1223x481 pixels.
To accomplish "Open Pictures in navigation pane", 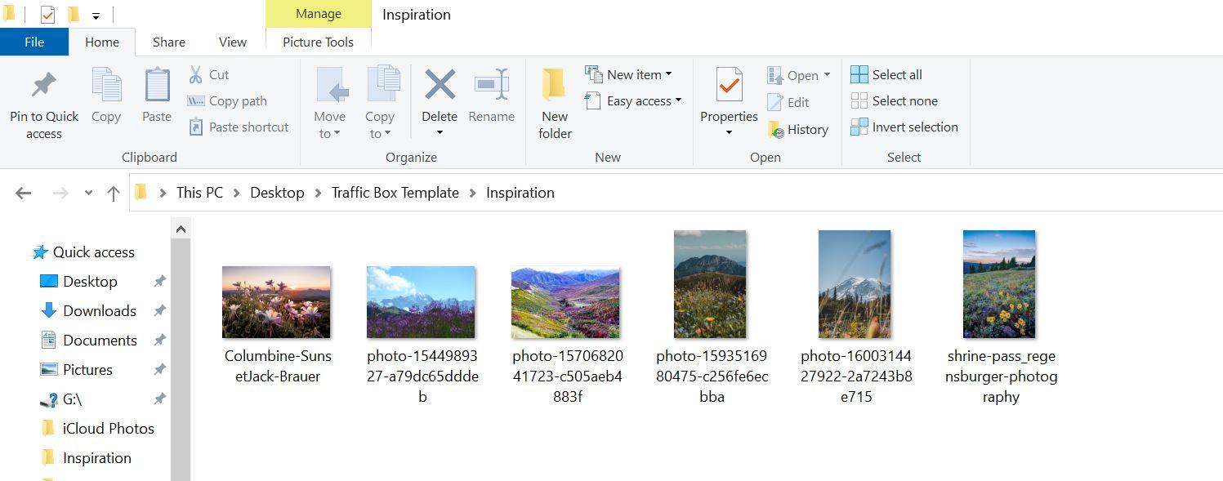I will pos(76,370).
